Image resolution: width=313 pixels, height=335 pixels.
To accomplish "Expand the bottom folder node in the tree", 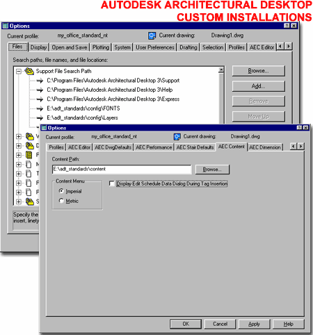I will point(19,202).
